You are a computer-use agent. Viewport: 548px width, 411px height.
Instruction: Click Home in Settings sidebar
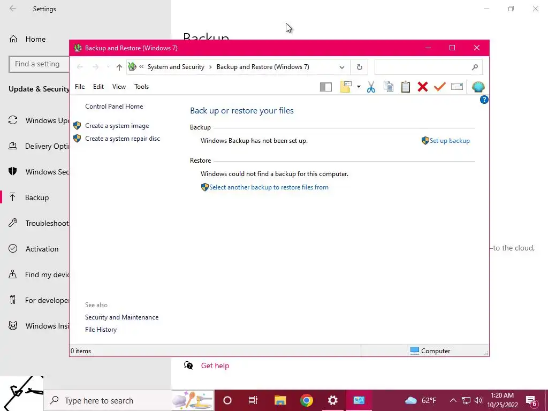(x=35, y=39)
